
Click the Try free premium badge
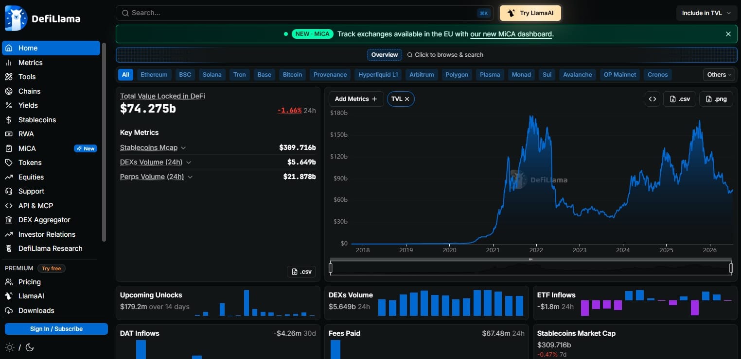[52, 268]
